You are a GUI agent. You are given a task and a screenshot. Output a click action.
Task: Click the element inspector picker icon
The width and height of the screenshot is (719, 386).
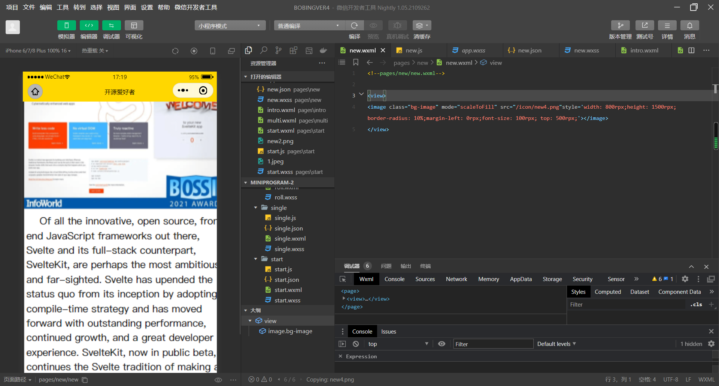343,279
